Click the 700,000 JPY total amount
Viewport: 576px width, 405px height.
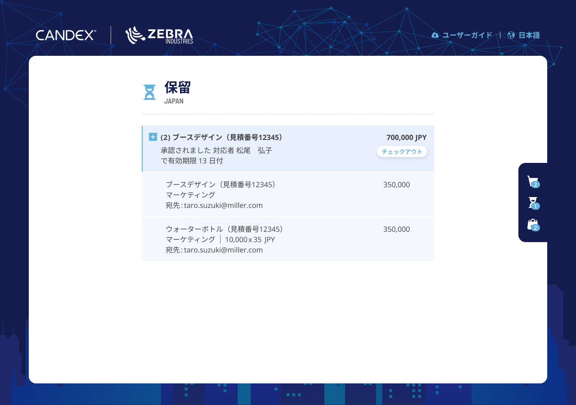point(407,137)
